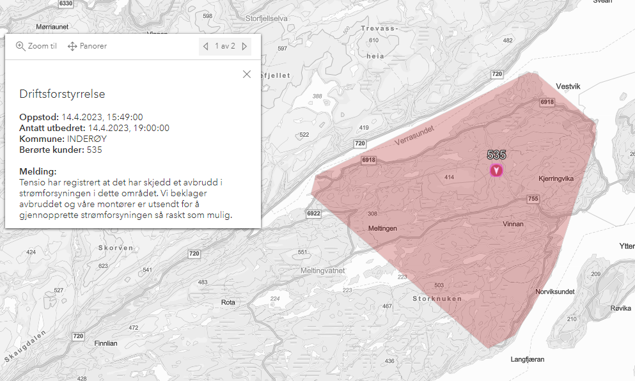
Task: Show next feature with right arrow
Action: click(x=244, y=46)
